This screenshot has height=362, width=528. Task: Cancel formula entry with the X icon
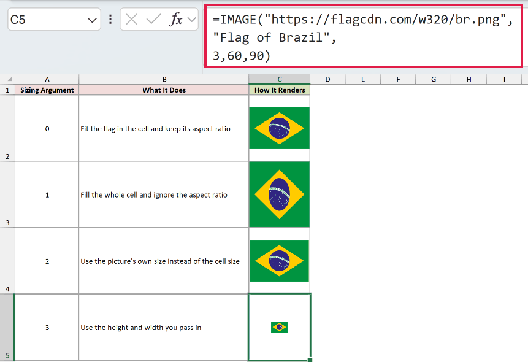[x=131, y=20]
